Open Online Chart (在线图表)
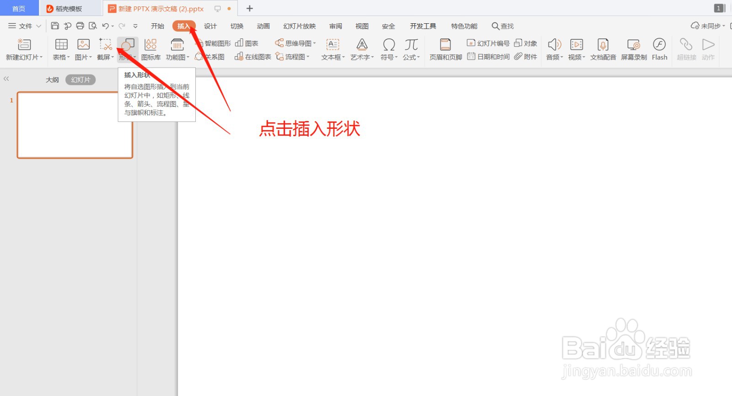 pos(253,57)
